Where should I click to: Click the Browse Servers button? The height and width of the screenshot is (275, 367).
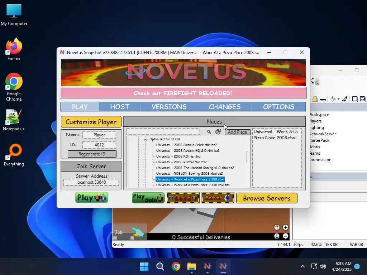tap(267, 198)
